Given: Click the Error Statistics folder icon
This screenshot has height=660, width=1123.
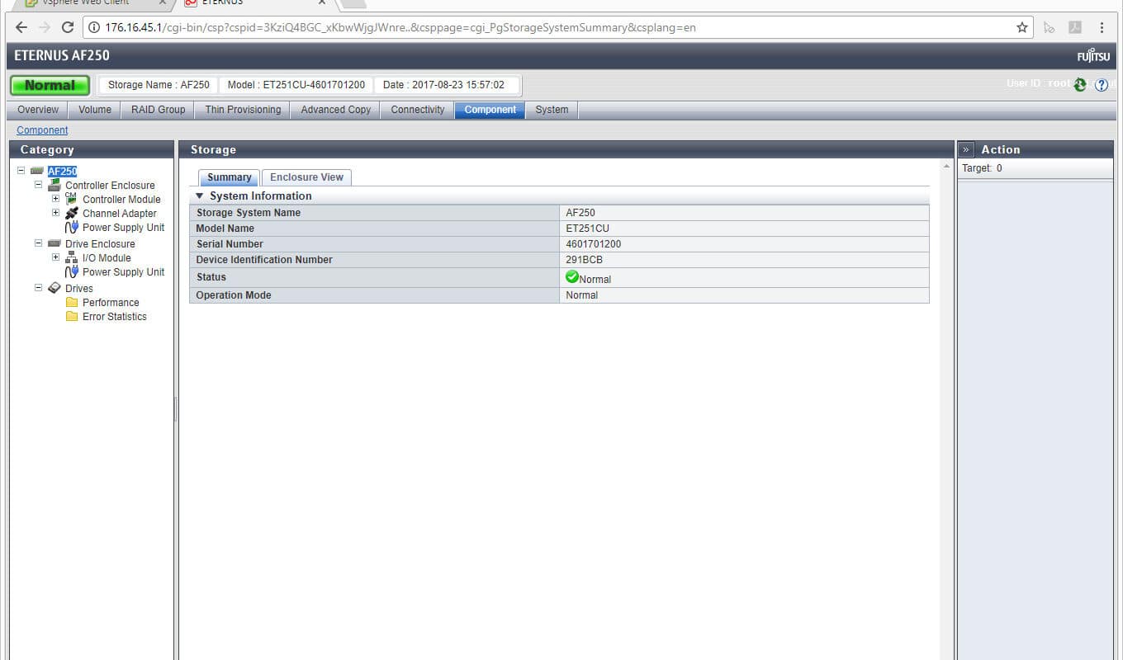Looking at the screenshot, I should (x=72, y=316).
